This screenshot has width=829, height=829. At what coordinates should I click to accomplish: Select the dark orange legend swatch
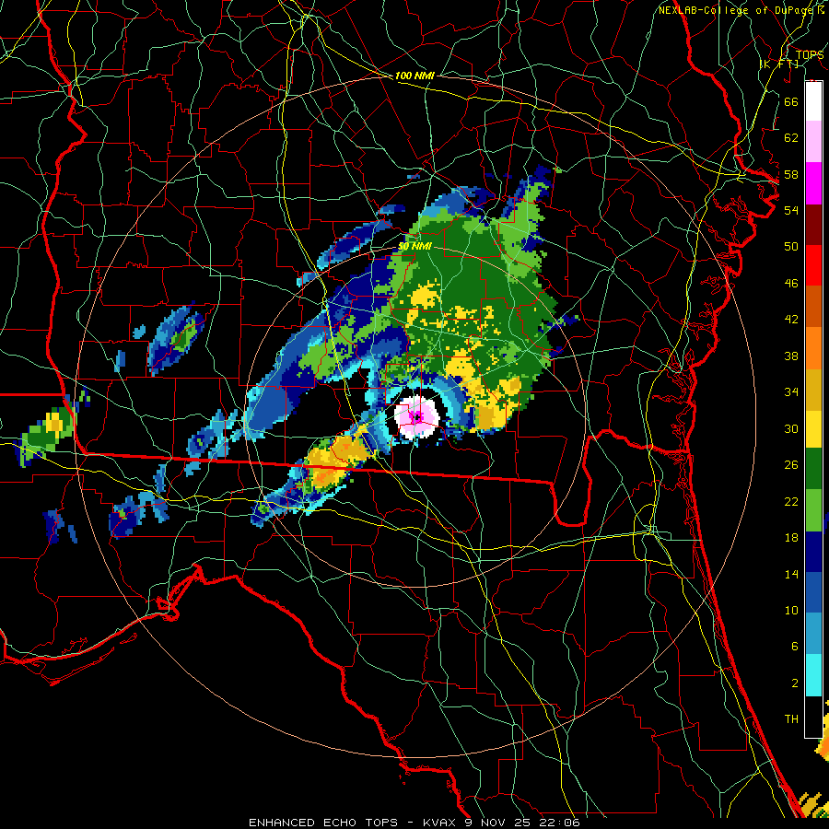pos(813,307)
